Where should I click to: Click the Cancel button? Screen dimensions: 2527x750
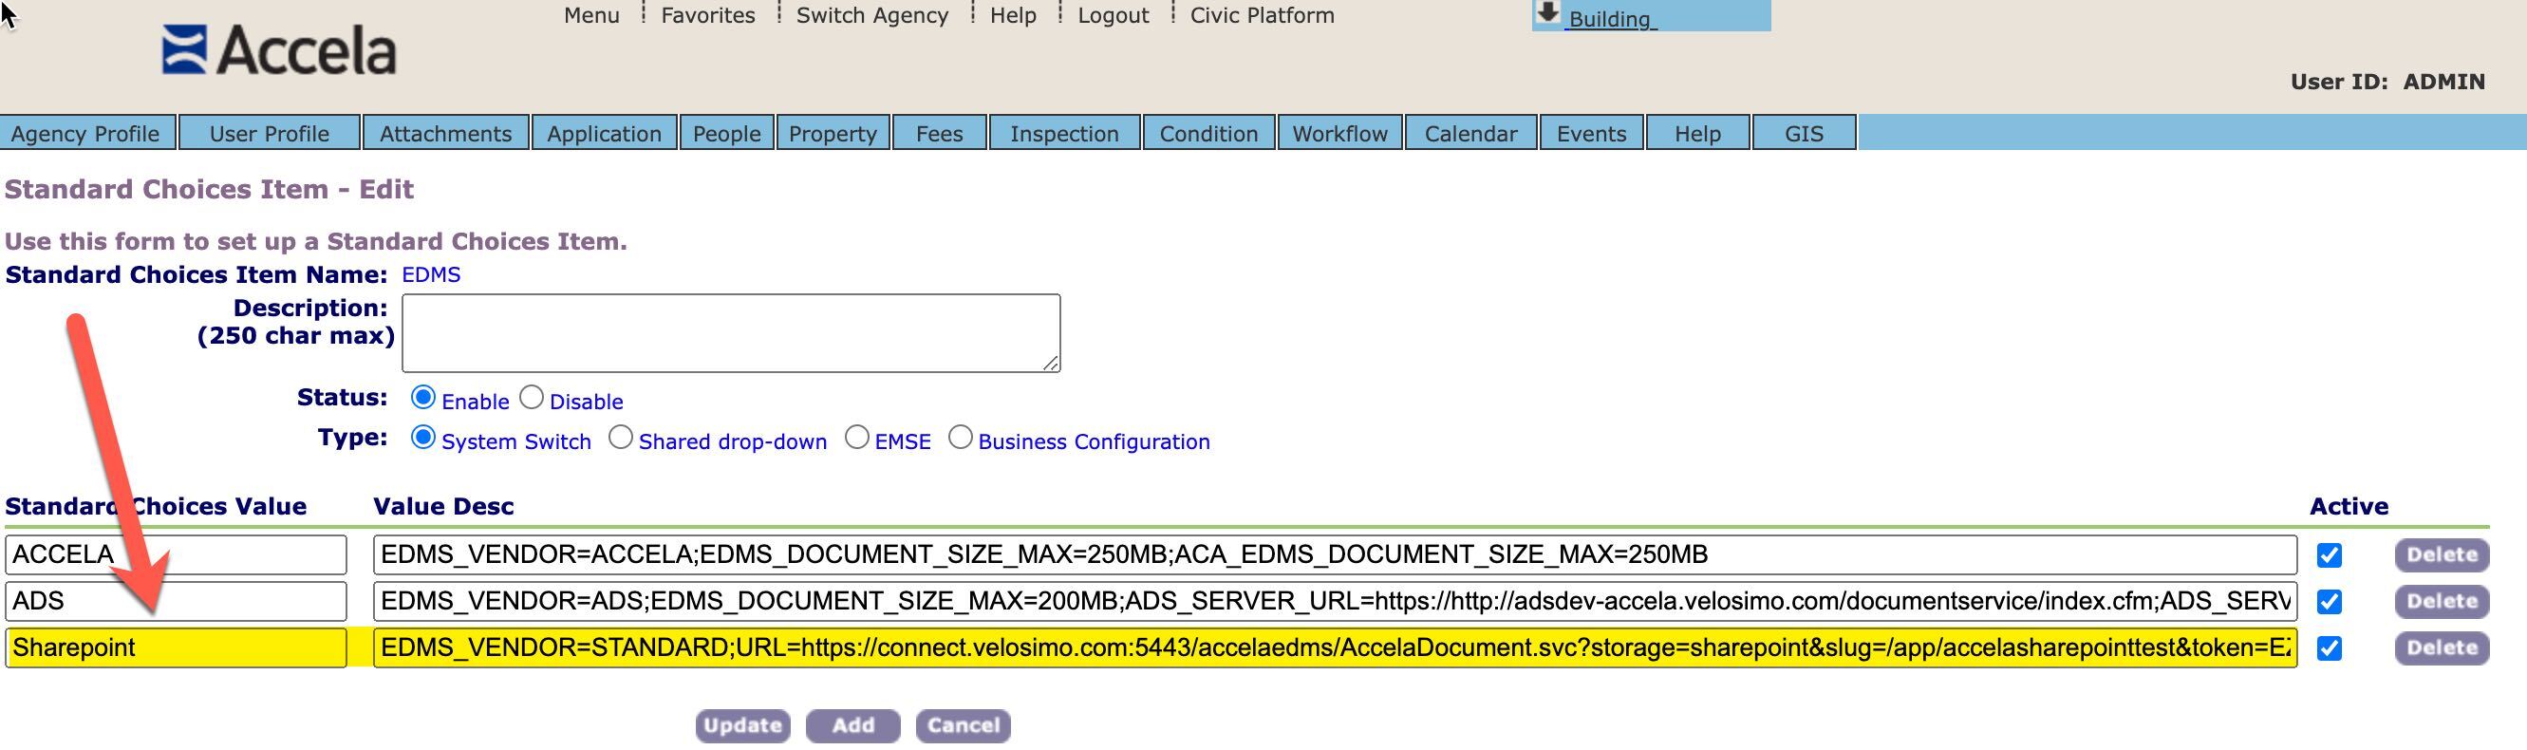[x=964, y=725]
